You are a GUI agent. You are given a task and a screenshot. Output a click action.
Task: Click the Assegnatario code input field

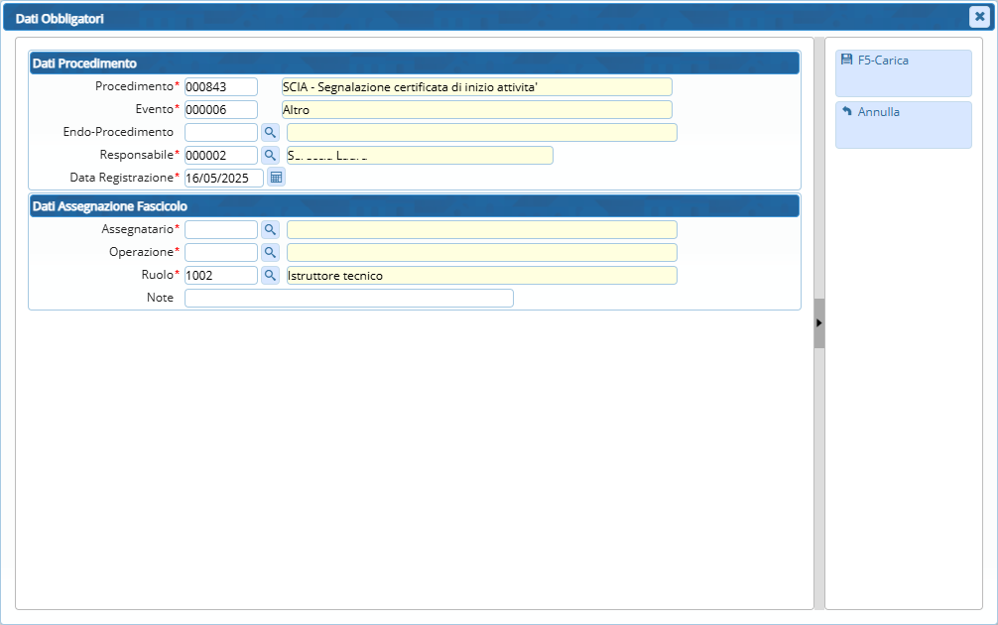[220, 229]
